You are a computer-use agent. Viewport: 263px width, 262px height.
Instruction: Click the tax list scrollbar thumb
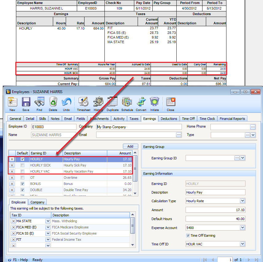(x=132, y=226)
